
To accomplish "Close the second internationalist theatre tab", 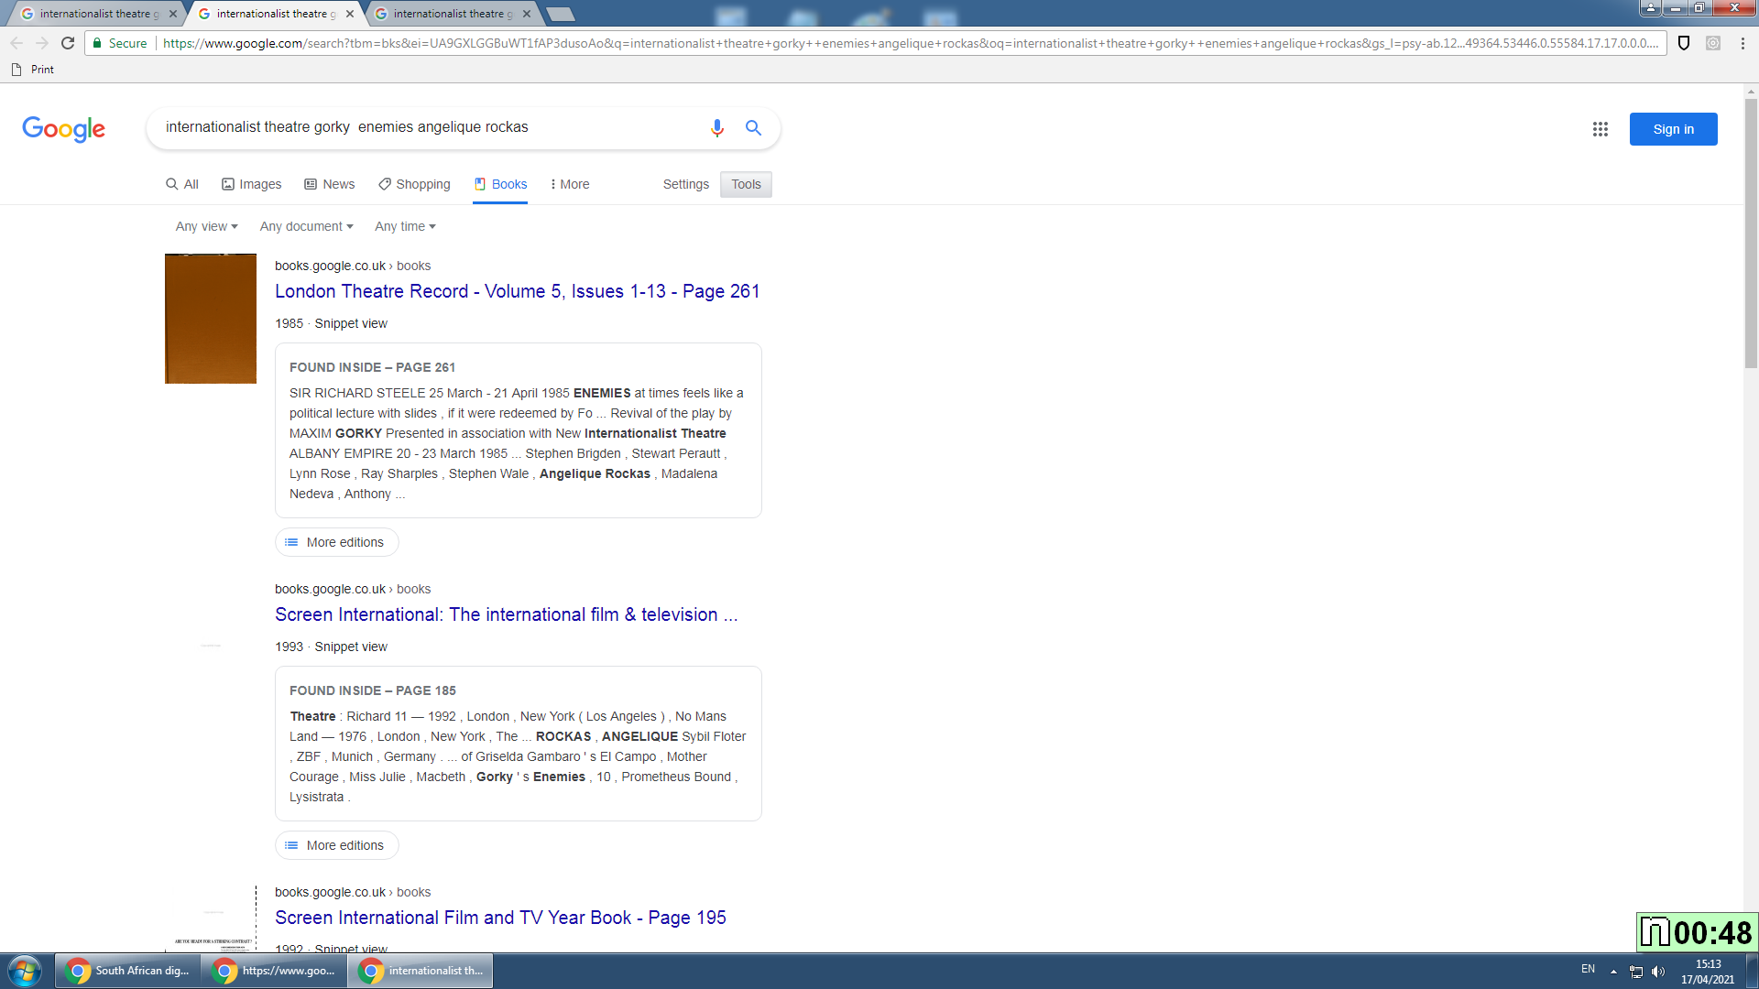I will click(350, 14).
